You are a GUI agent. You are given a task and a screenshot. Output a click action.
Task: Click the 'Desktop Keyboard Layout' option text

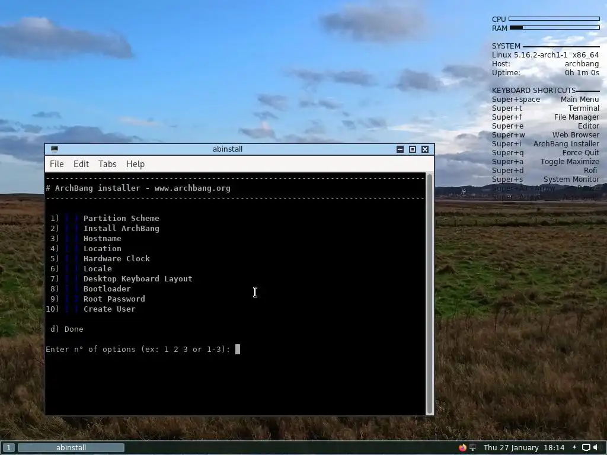[138, 278]
